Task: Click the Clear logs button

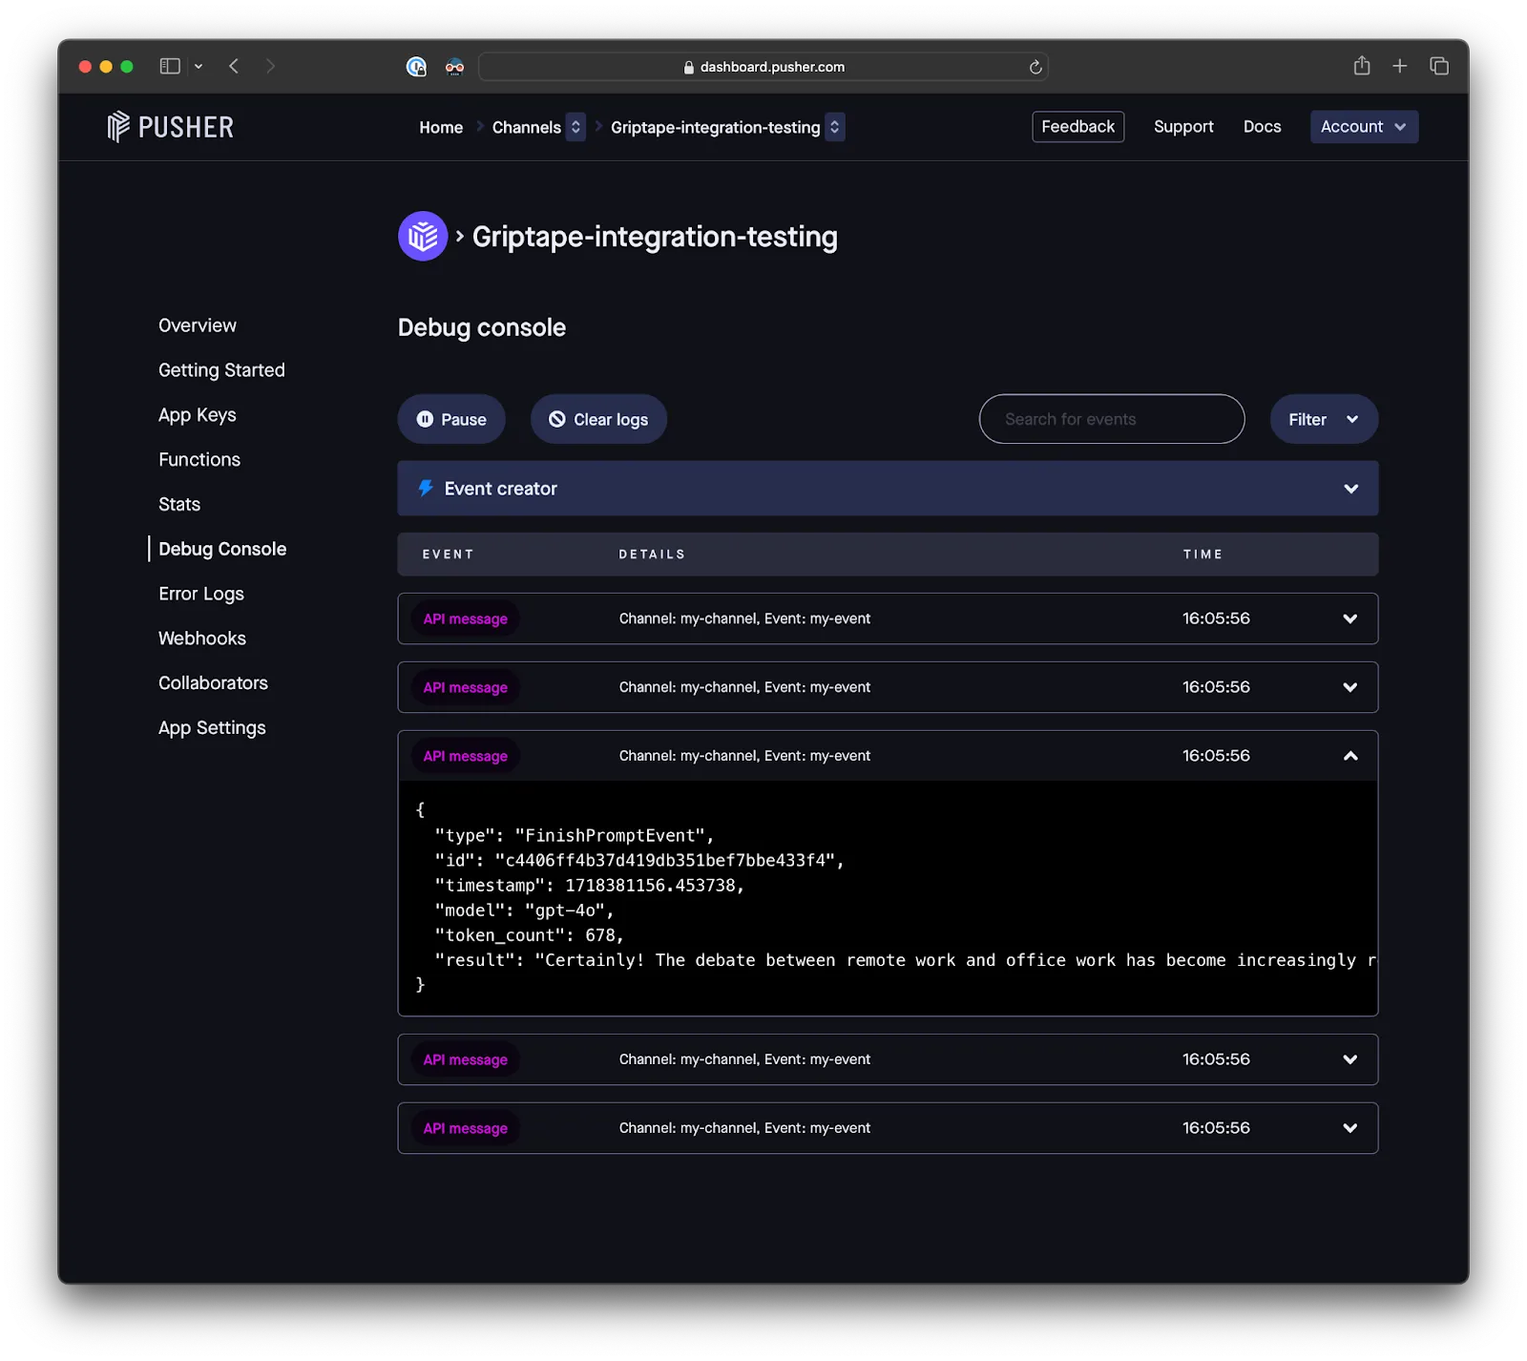Action: (598, 419)
